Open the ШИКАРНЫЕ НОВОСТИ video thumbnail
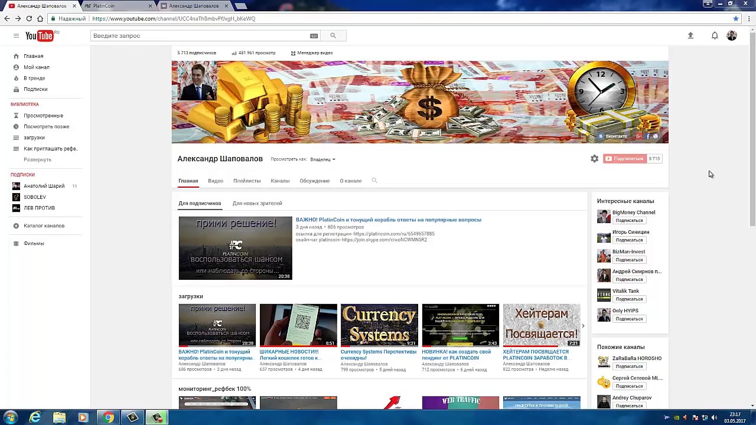Image resolution: width=756 pixels, height=425 pixels. [298, 325]
